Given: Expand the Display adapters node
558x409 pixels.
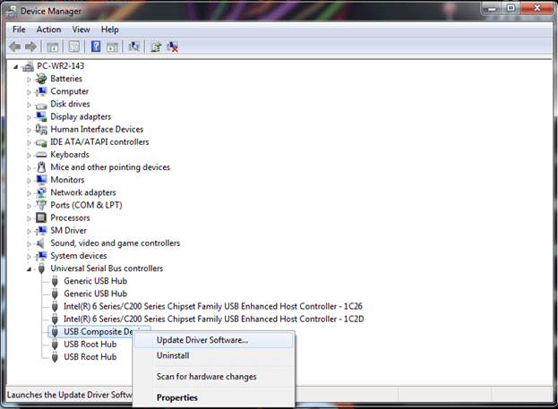Looking at the screenshot, I should tap(30, 117).
